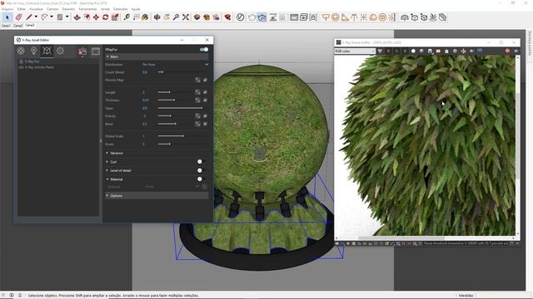Screen dimensions: 533x299
Task: Add a V-Ray Sphere Light
Action: point(335,17)
